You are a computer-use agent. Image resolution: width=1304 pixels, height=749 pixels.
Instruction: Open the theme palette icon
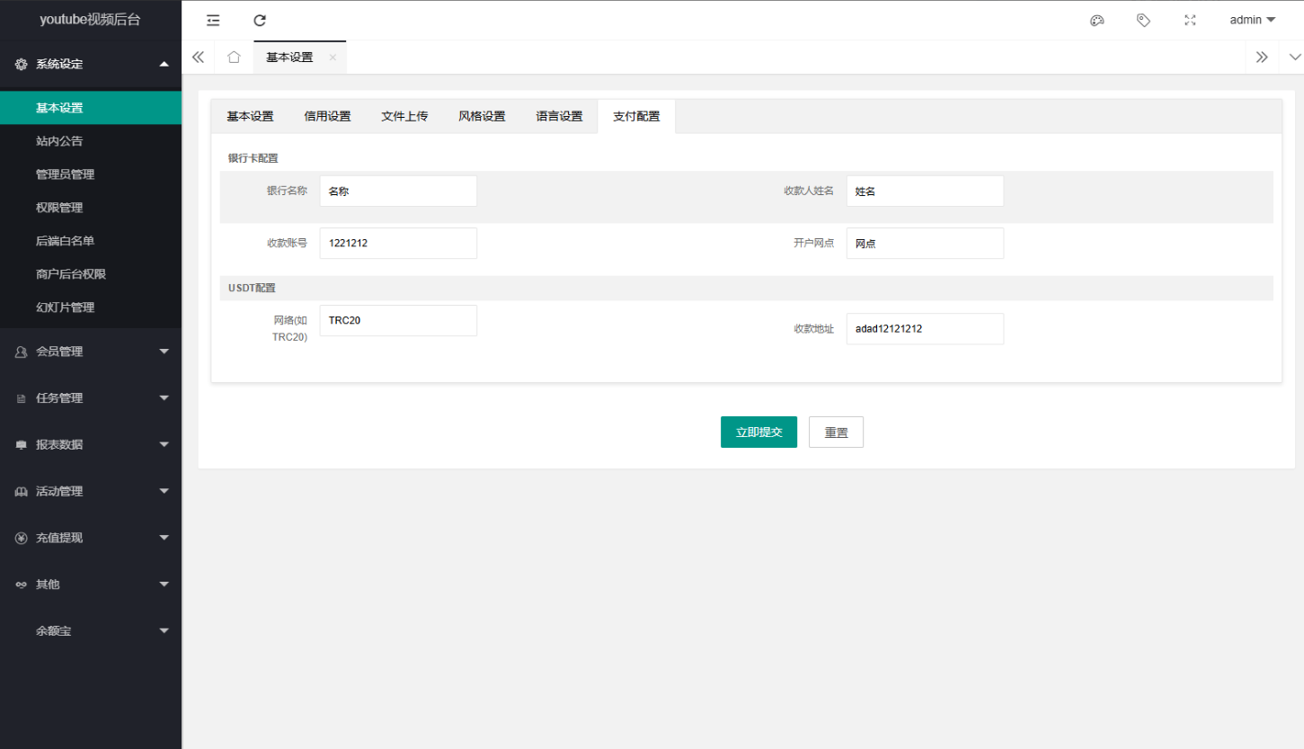[x=1096, y=20]
